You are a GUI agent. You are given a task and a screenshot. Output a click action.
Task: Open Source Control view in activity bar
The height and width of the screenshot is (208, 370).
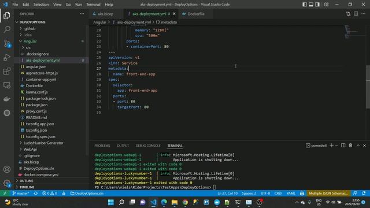7,43
